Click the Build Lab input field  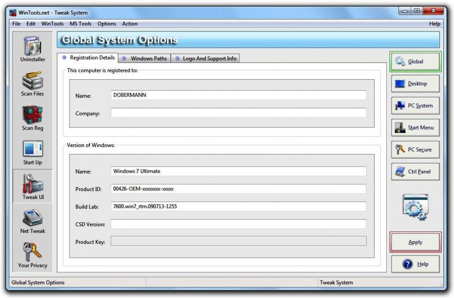(x=239, y=206)
